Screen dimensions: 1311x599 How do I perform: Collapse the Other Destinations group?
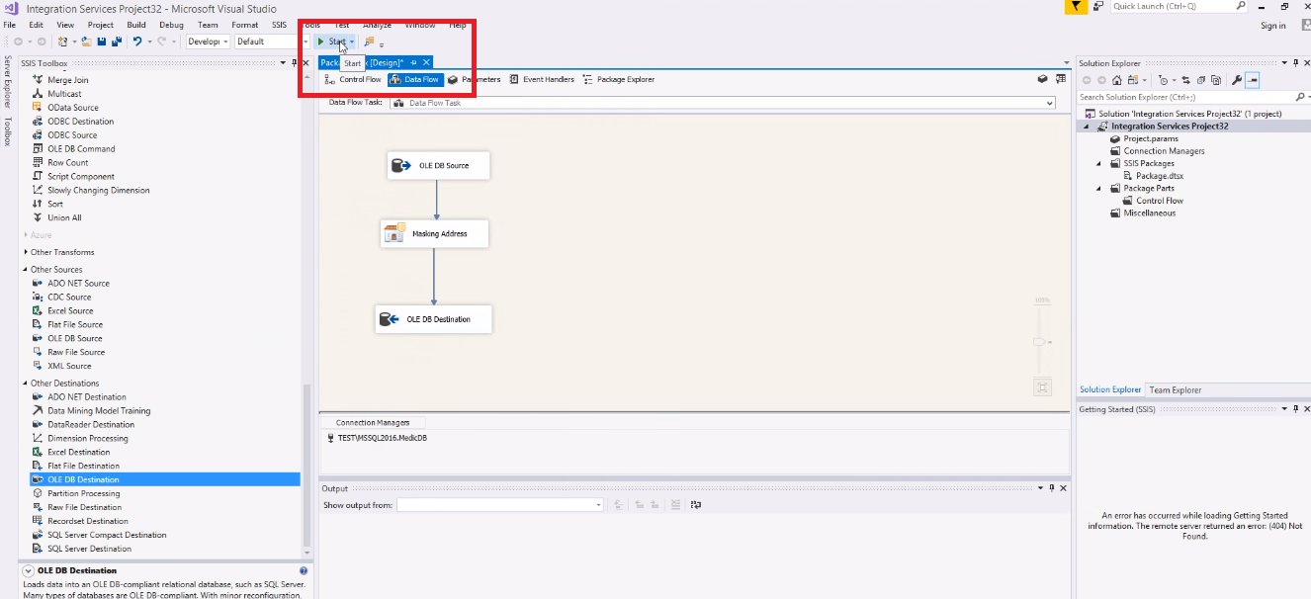point(26,383)
